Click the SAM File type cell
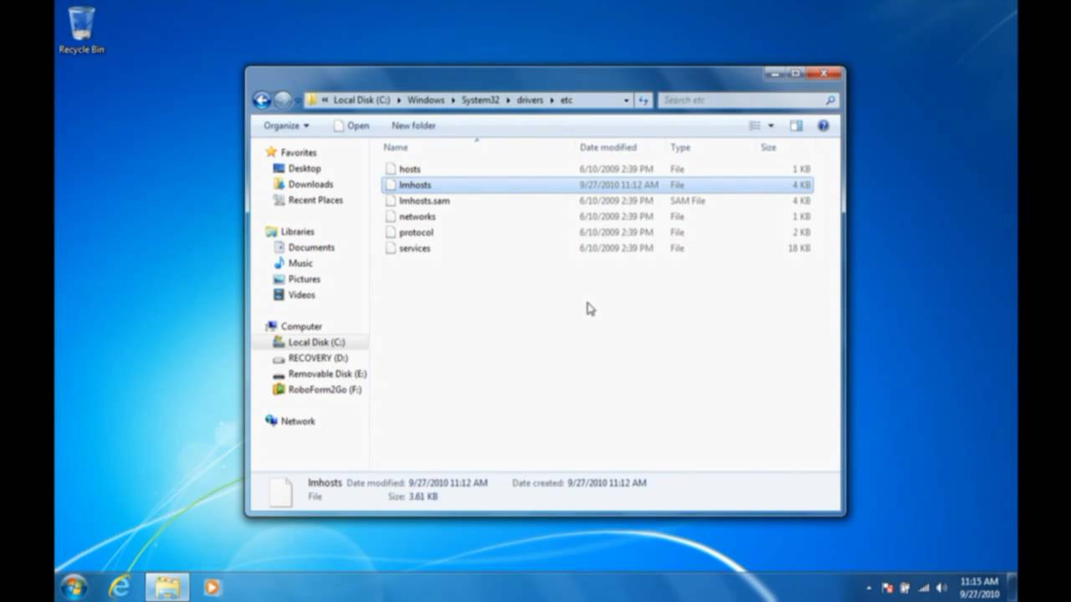Image resolution: width=1071 pixels, height=602 pixels. (688, 201)
